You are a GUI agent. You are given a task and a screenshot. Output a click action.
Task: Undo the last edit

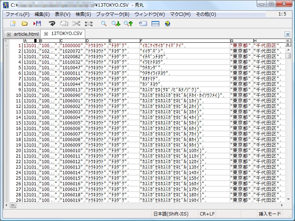pyautogui.click(x=52, y=23)
